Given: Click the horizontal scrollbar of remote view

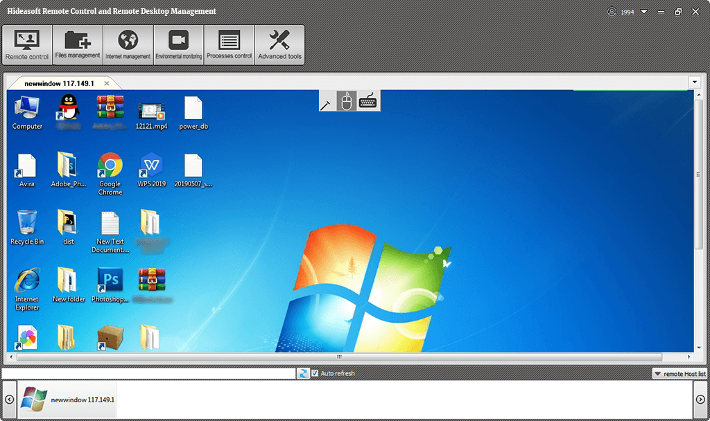Looking at the screenshot, I should pos(339,357).
